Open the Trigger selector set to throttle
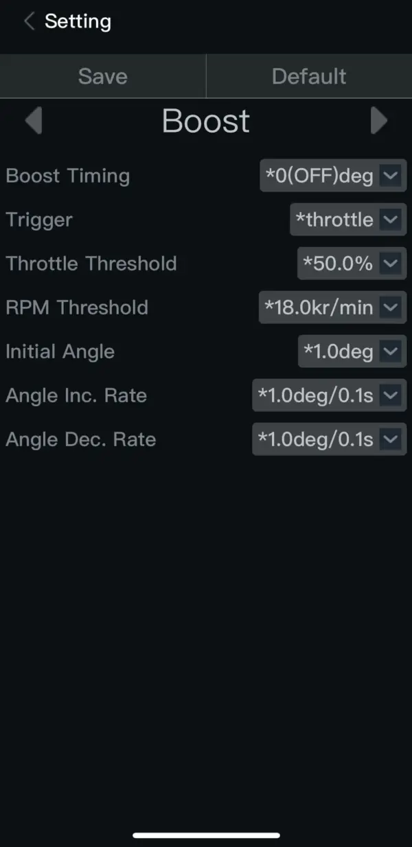 click(347, 219)
